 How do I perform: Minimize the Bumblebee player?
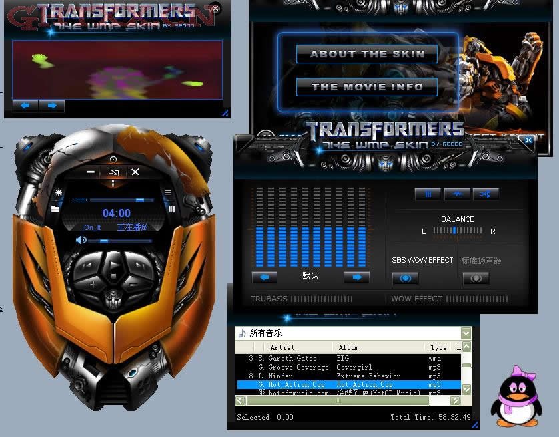pyautogui.click(x=91, y=172)
